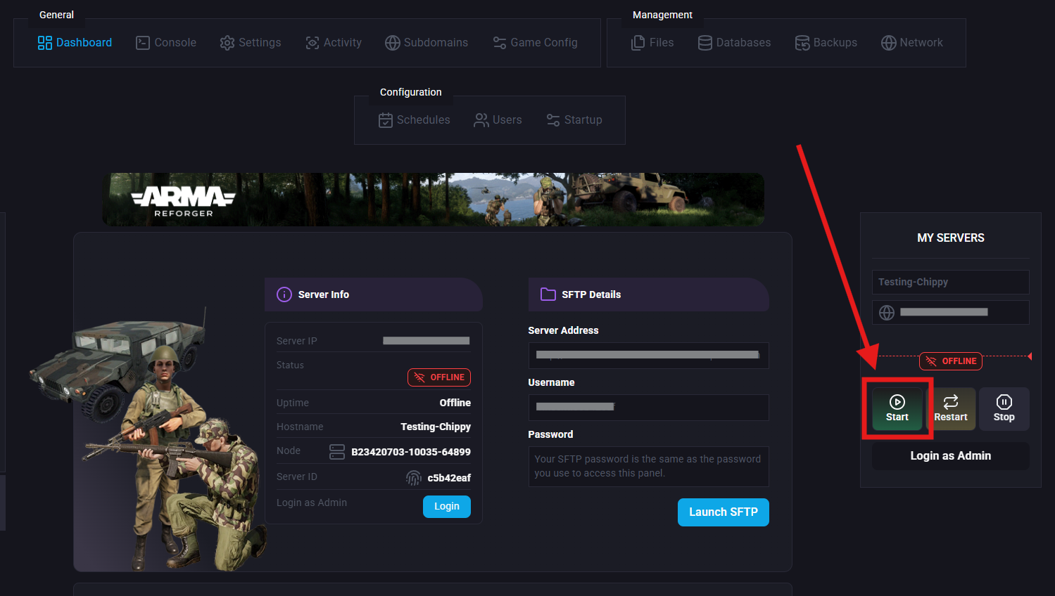Open the Users tab

(x=498, y=120)
